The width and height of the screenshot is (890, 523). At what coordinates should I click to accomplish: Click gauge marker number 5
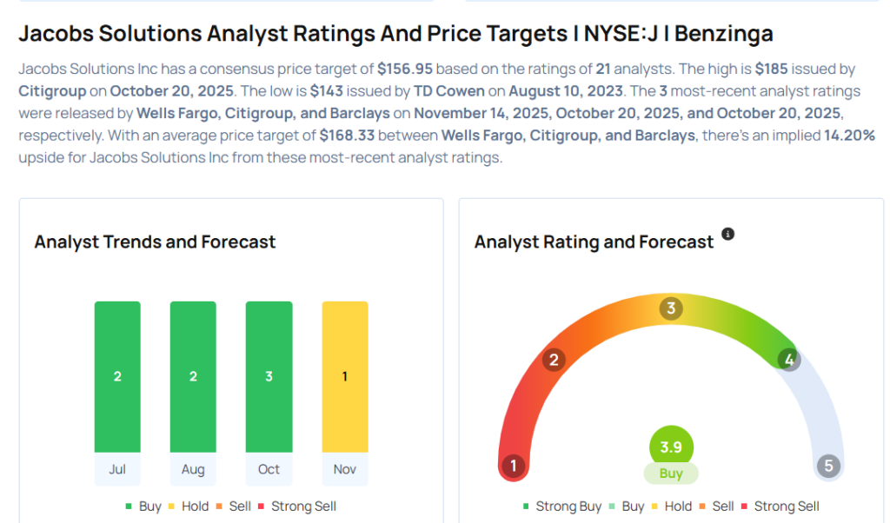[x=828, y=467]
